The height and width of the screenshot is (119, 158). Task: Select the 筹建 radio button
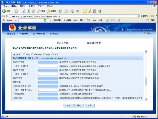[24, 54]
